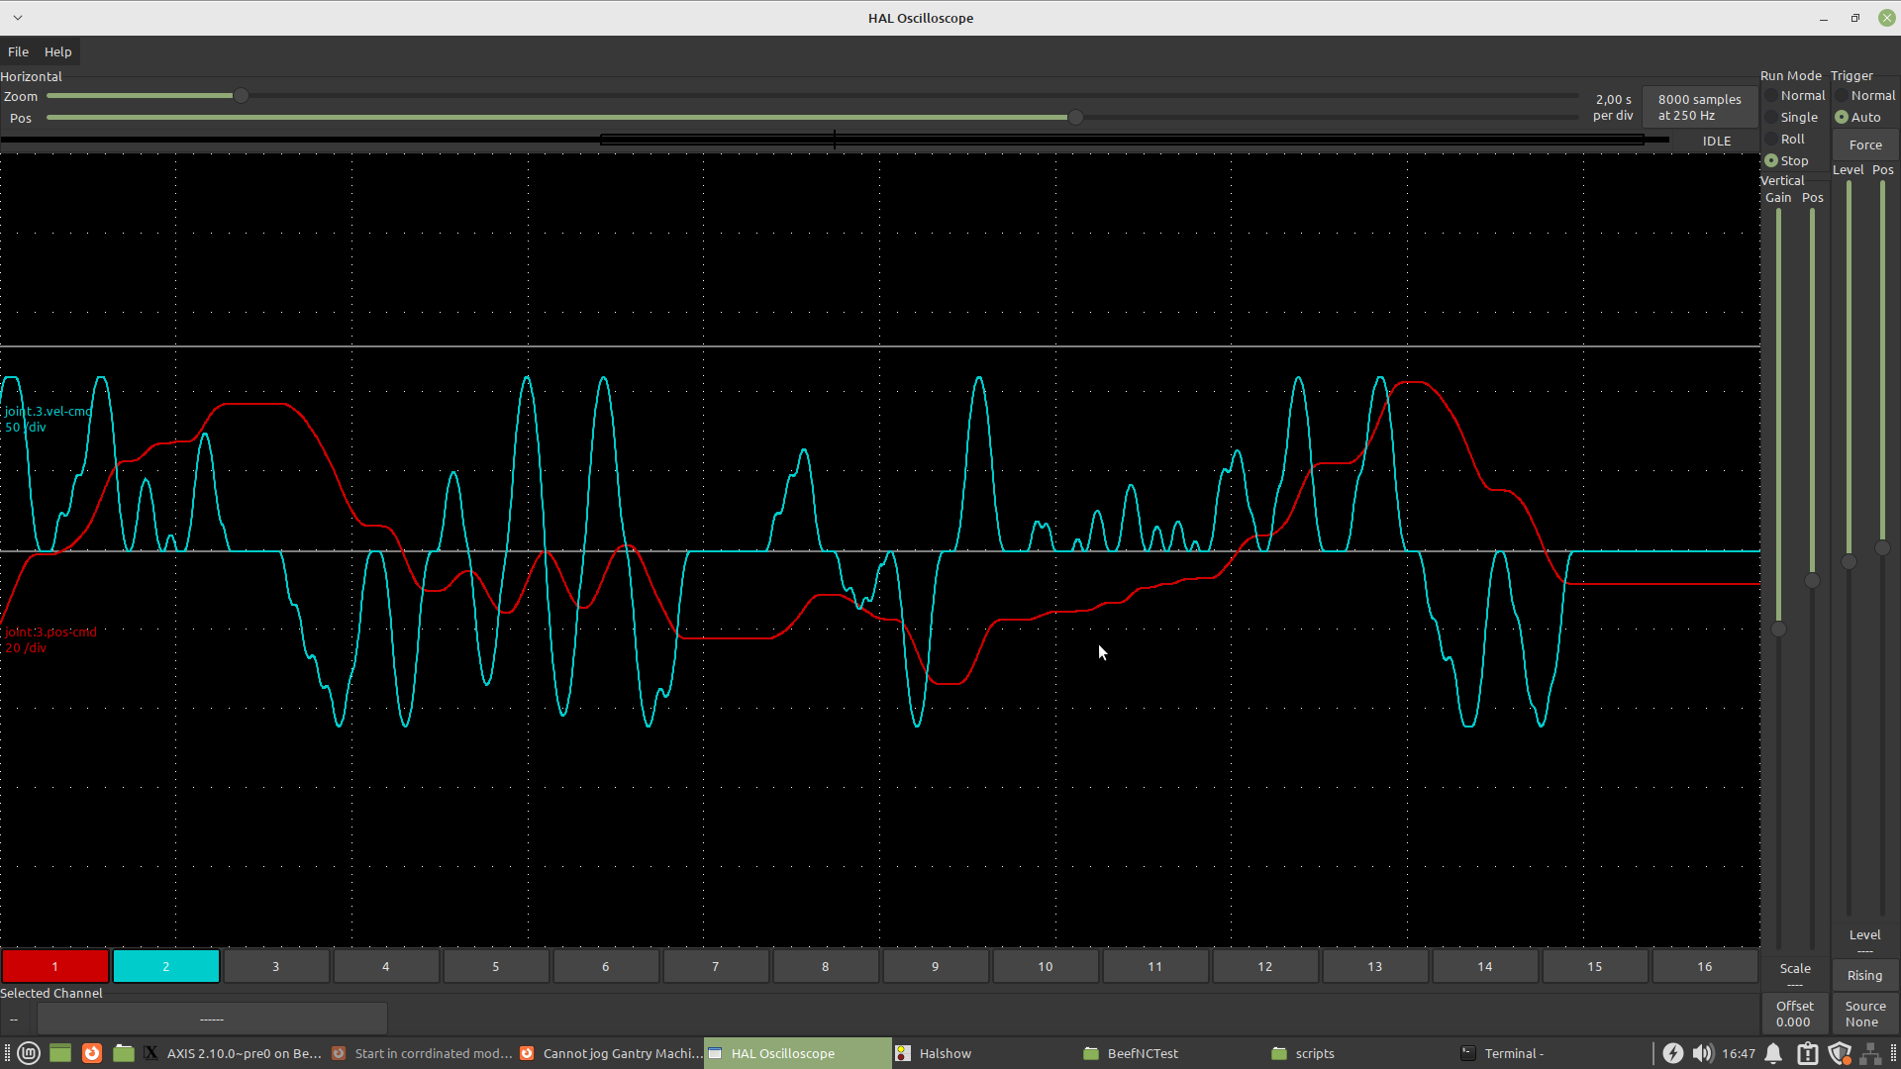This screenshot has height=1069, width=1901.
Task: Select Single run mode
Action: point(1792,117)
